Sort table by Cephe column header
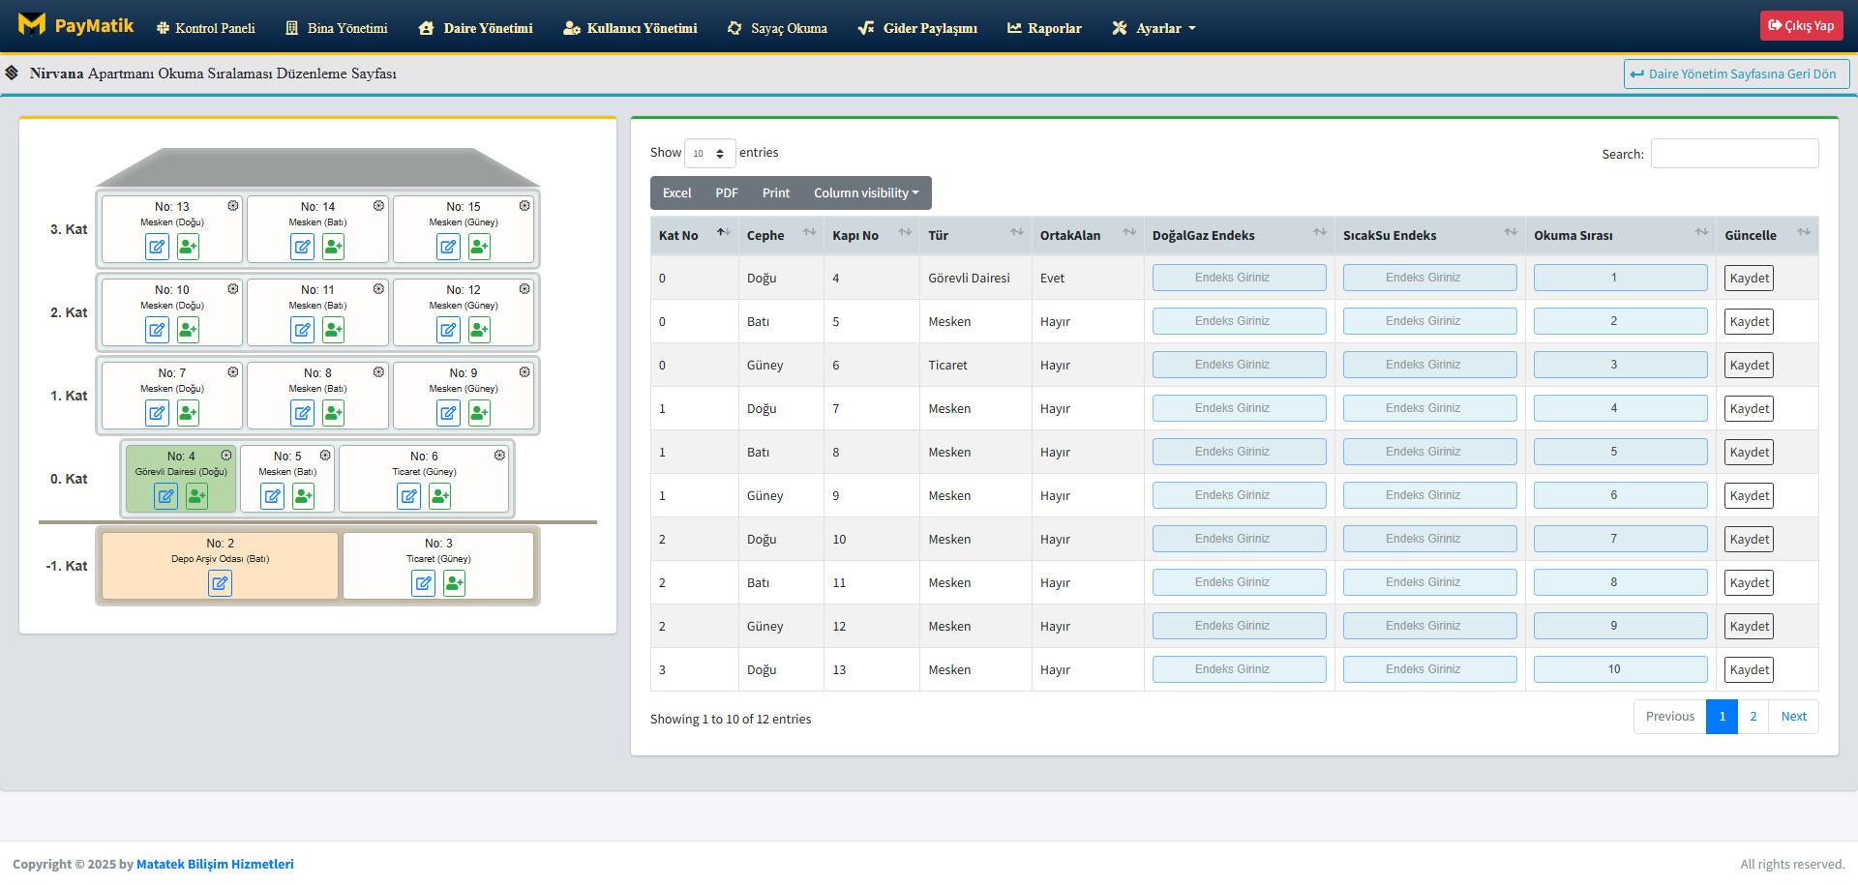This screenshot has width=1858, height=885. (780, 235)
